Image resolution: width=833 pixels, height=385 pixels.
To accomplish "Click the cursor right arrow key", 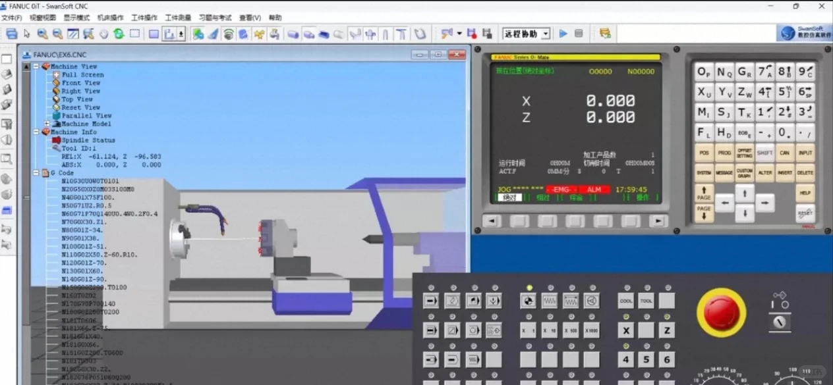I will [x=764, y=203].
